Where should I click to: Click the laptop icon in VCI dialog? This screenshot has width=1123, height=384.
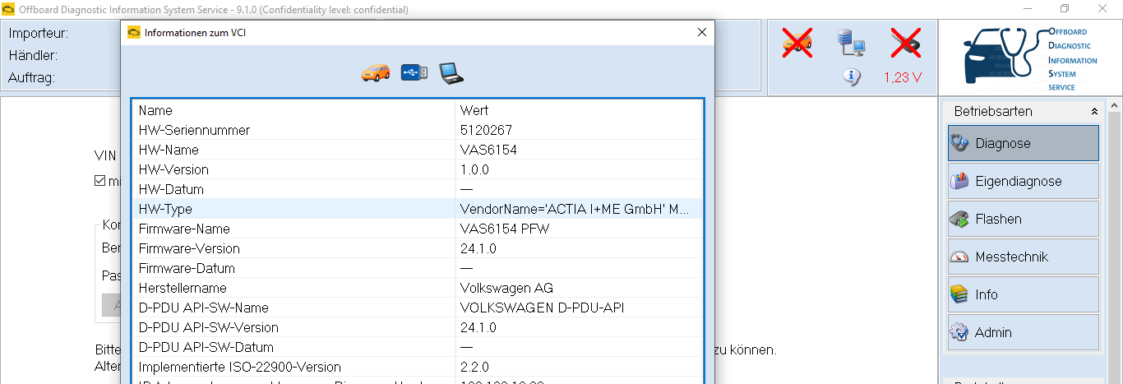[451, 73]
